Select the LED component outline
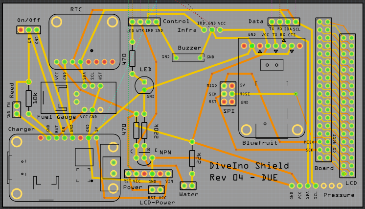This screenshot has height=209, width=365. coord(144,85)
